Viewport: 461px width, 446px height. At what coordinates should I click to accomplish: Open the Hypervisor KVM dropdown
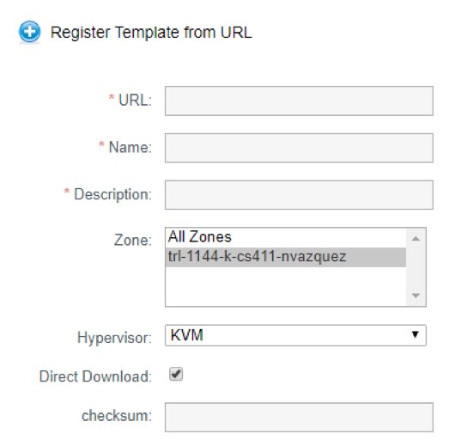tap(295, 335)
